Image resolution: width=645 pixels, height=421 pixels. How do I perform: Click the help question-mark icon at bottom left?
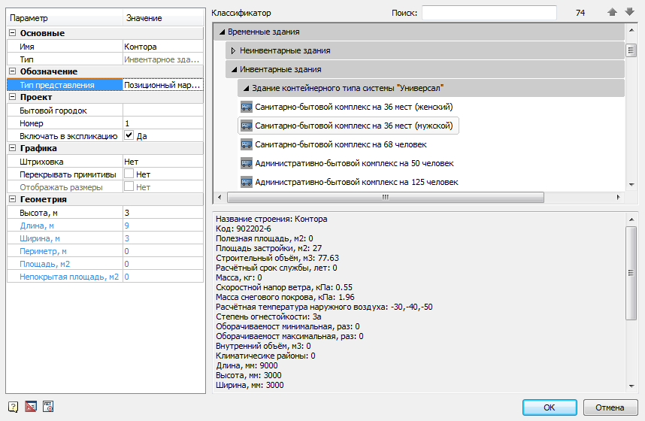point(13,407)
